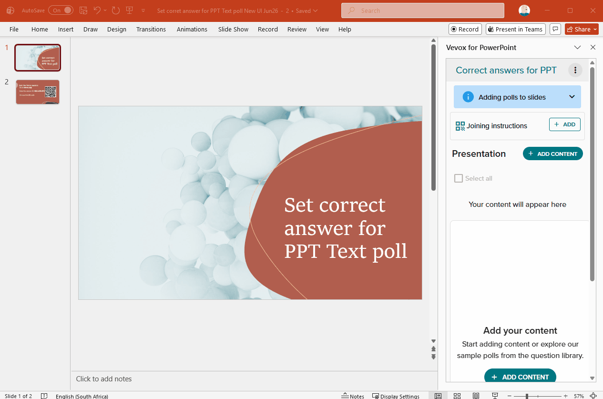Select slide 1 thumbnail

(38, 57)
